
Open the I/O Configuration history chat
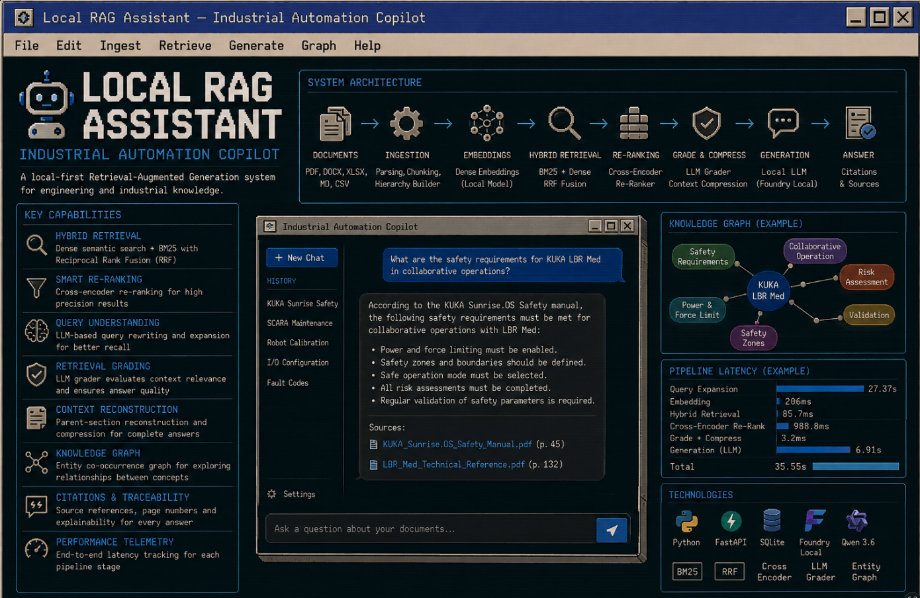tap(298, 363)
